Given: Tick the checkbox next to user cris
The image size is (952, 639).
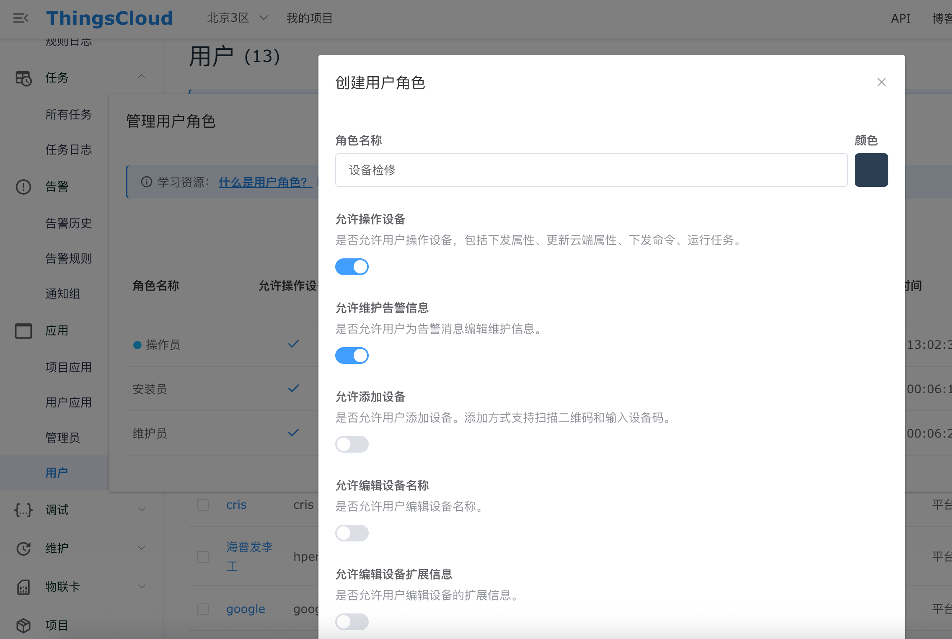Looking at the screenshot, I should (203, 505).
